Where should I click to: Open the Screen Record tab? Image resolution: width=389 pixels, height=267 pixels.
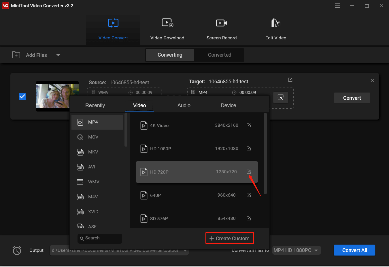pyautogui.click(x=222, y=30)
